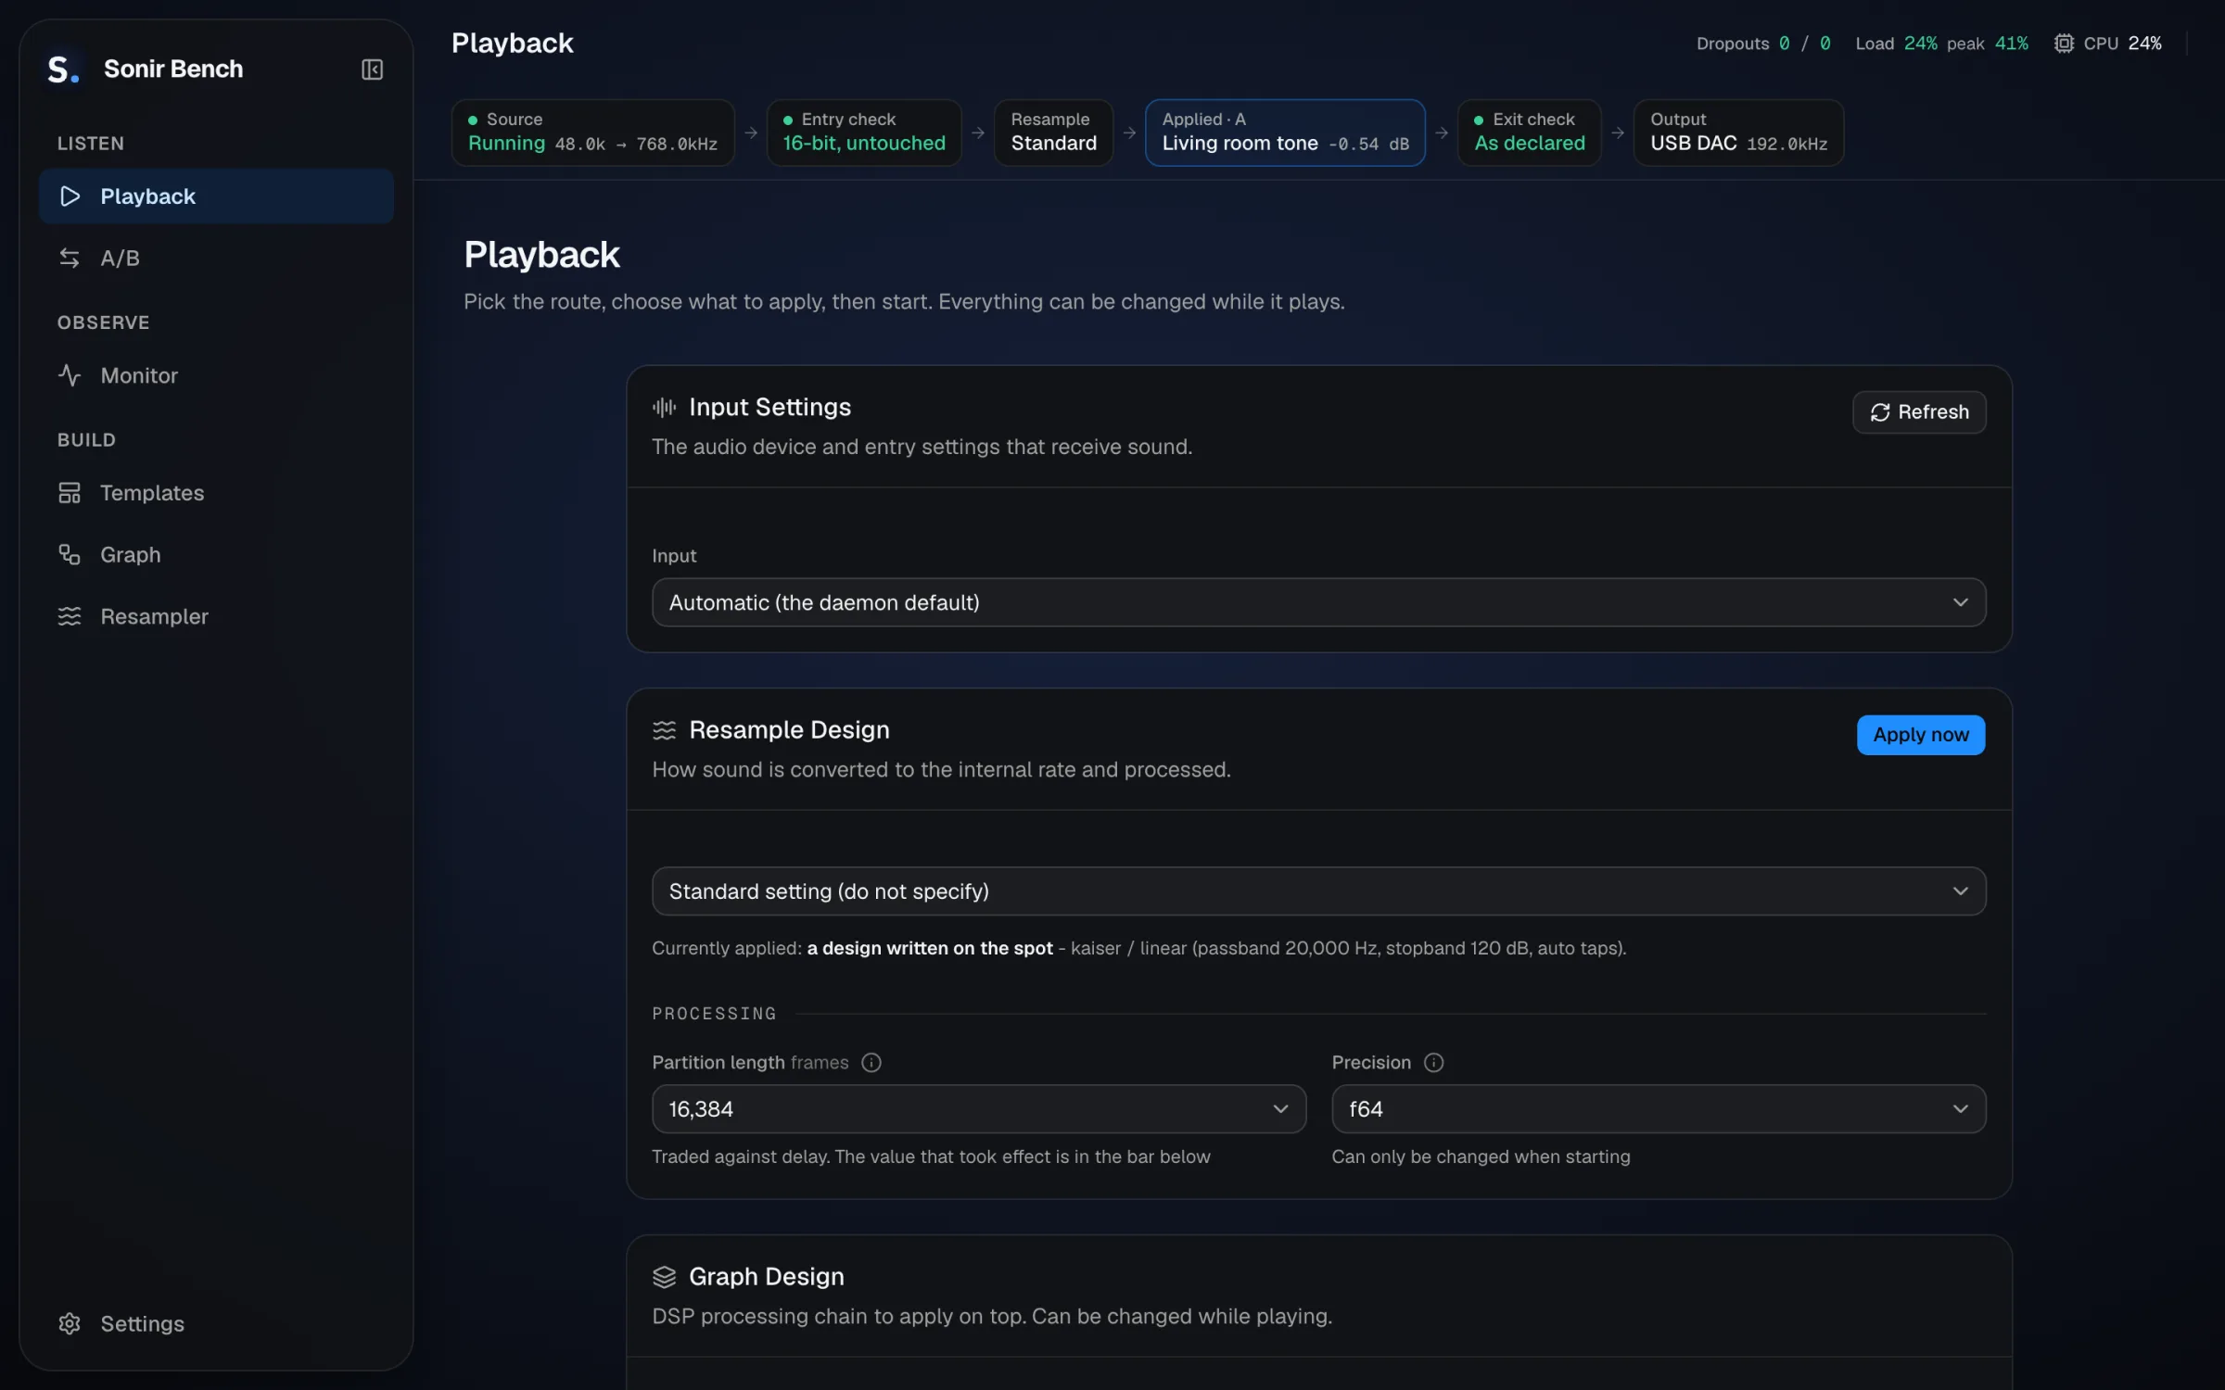The height and width of the screenshot is (1390, 2225).
Task: Click the Apply now button
Action: pos(1920,735)
